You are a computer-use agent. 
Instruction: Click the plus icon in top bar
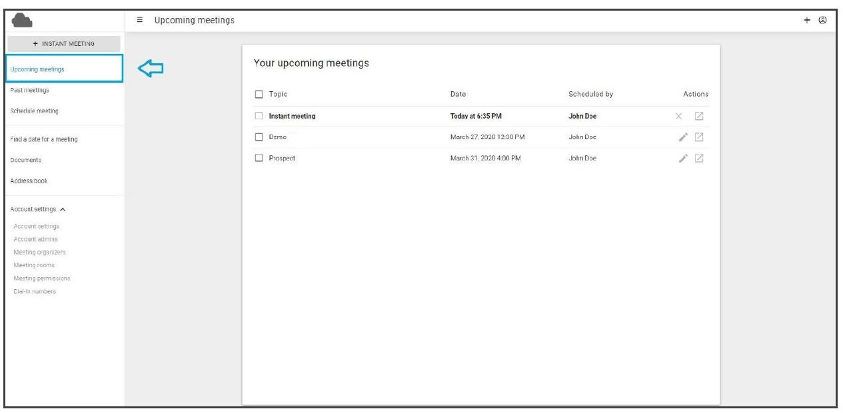807,21
